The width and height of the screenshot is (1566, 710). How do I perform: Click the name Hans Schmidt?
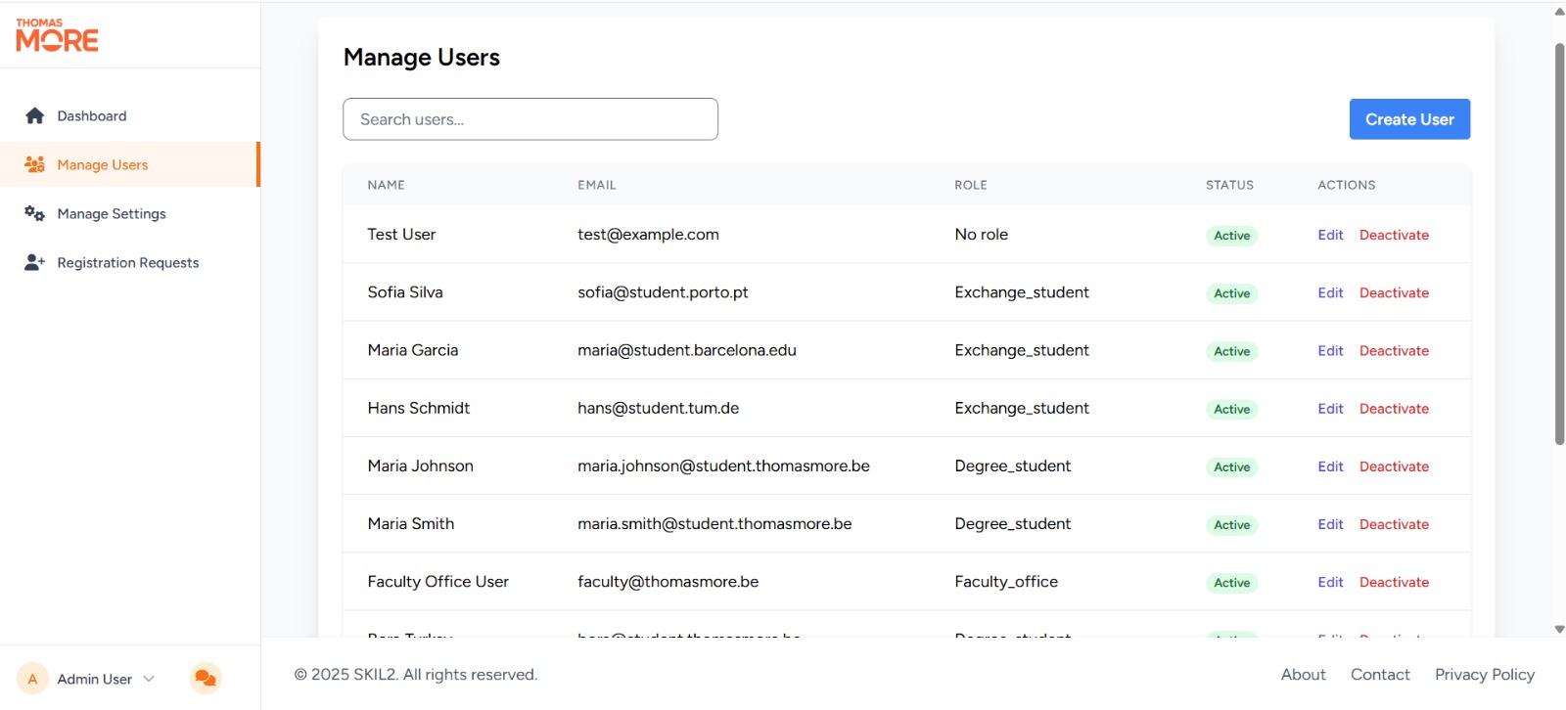(x=418, y=408)
